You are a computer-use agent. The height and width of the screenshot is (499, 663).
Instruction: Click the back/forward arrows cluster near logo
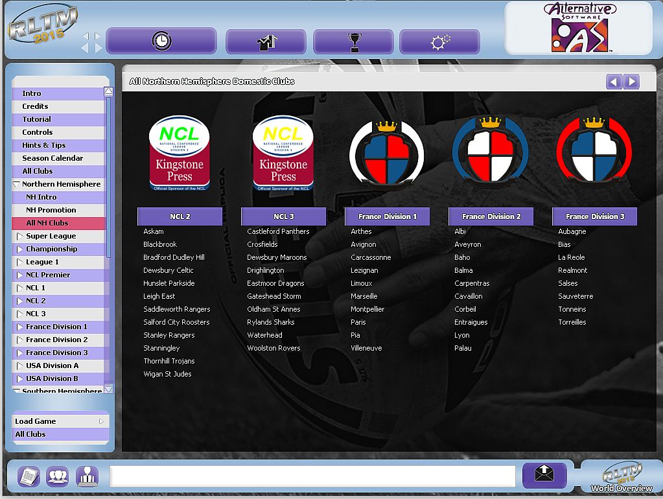(92, 42)
